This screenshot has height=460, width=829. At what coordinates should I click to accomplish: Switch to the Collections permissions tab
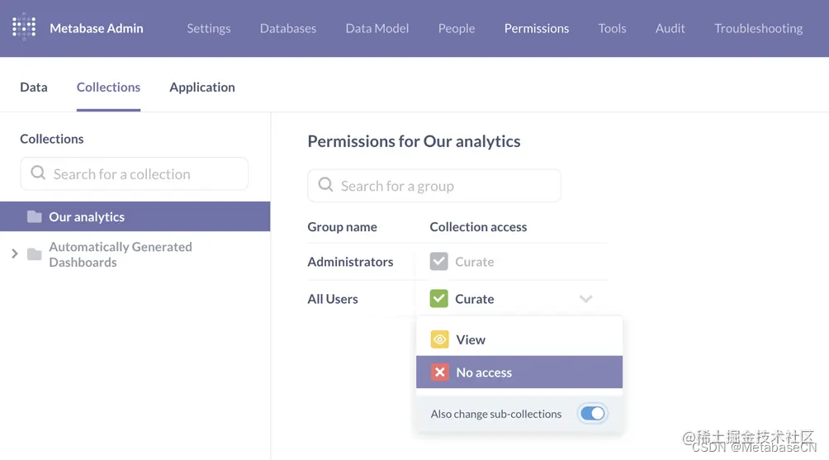(x=108, y=87)
